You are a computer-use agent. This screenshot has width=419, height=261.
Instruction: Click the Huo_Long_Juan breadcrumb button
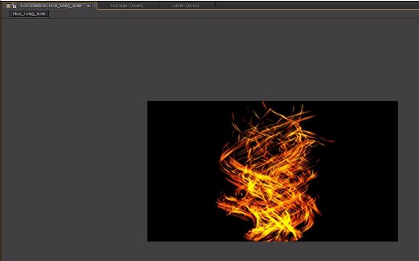pyautogui.click(x=30, y=14)
